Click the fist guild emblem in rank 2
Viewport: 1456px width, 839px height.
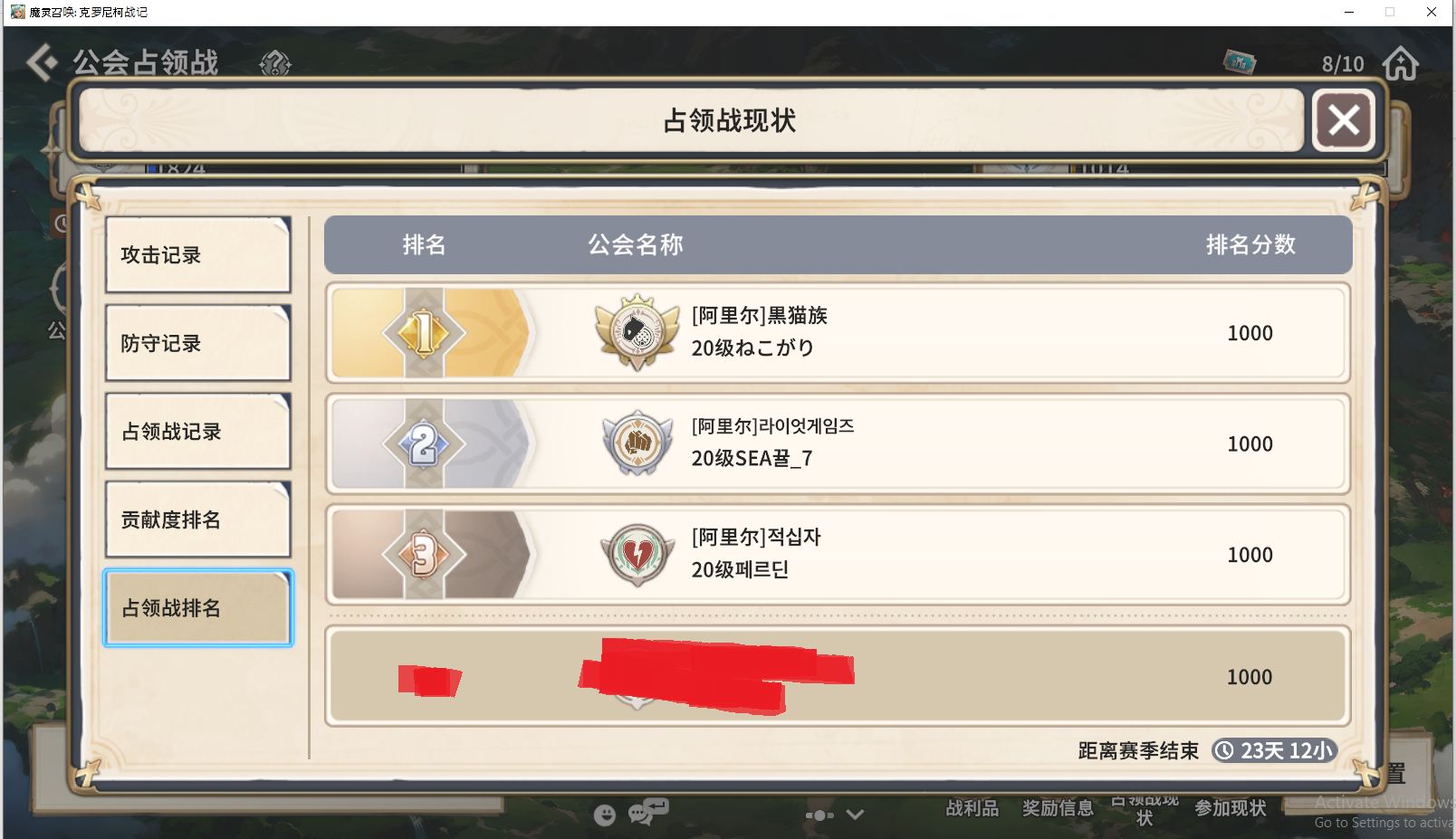[637, 443]
